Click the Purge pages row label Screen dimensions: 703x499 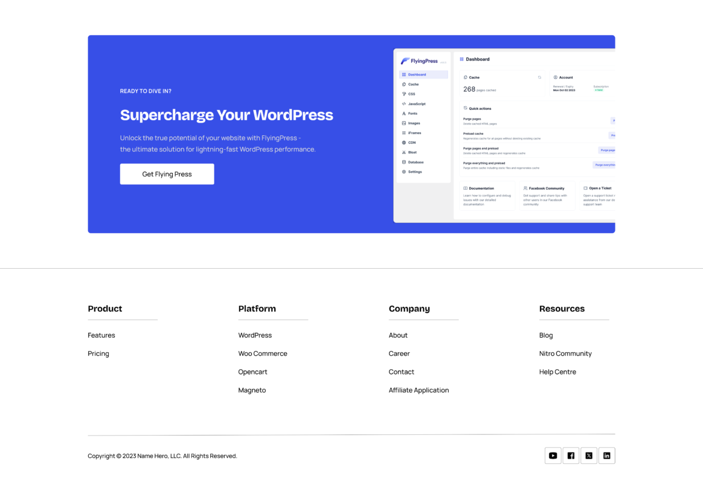pos(472,119)
